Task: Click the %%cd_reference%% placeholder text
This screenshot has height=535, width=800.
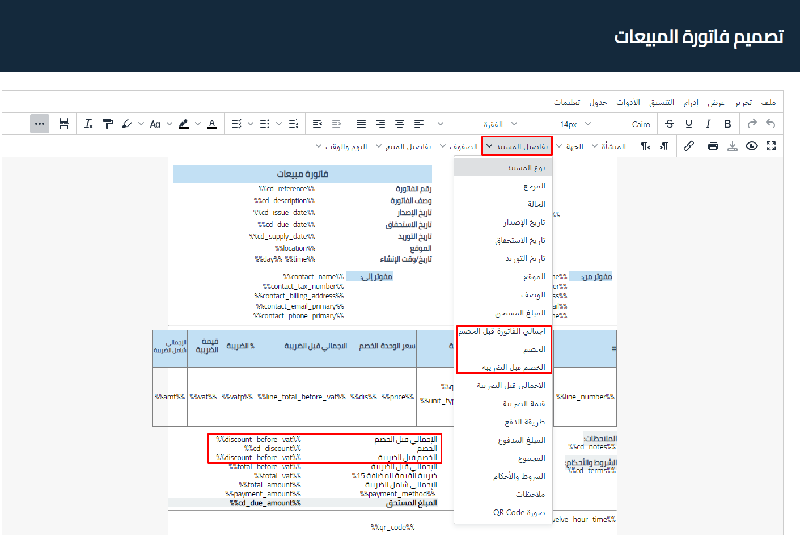Action: coord(287,189)
